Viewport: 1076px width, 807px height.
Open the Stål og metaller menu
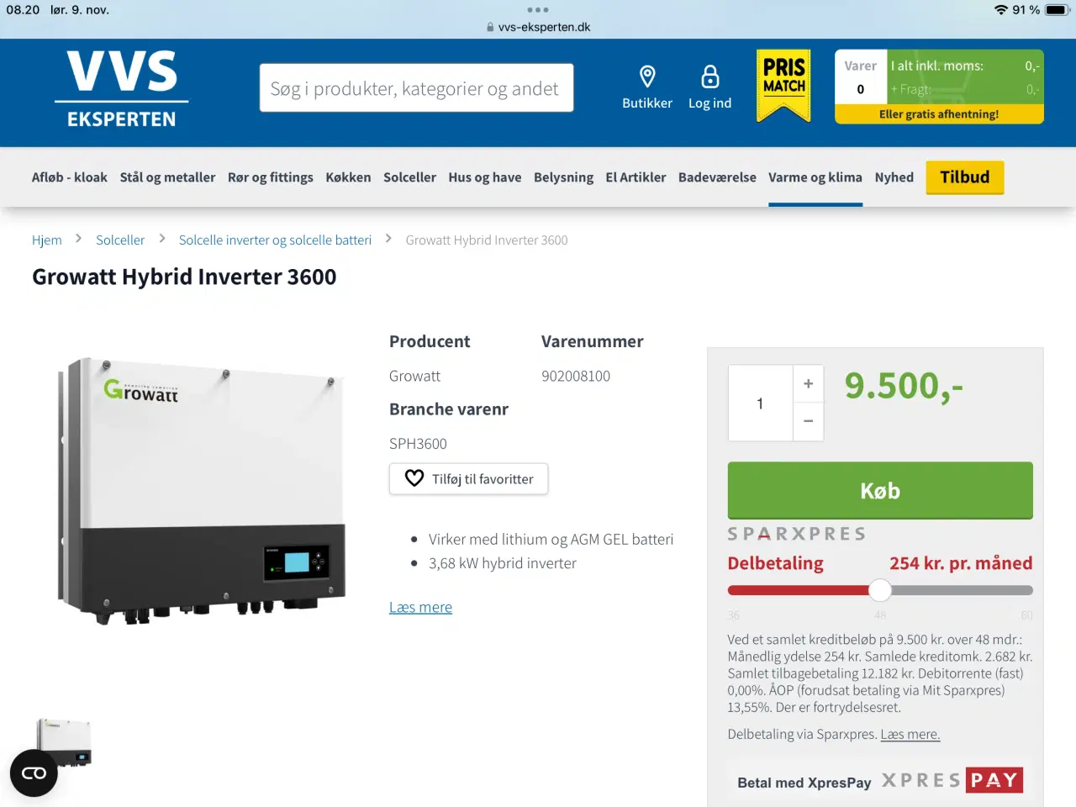[x=167, y=177]
